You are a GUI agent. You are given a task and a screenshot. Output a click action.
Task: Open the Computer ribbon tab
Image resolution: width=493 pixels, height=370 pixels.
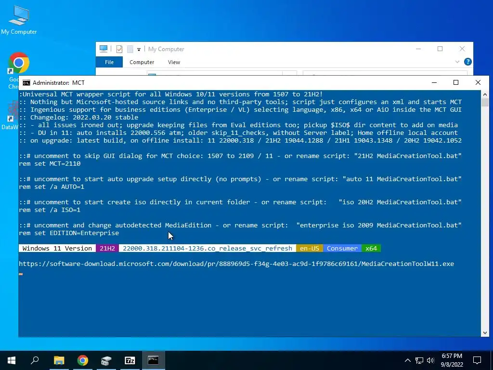tap(142, 62)
